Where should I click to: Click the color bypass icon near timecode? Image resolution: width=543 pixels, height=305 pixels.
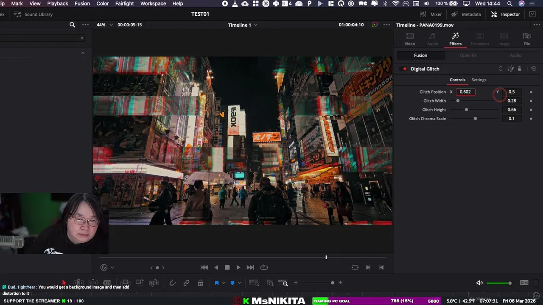374,25
